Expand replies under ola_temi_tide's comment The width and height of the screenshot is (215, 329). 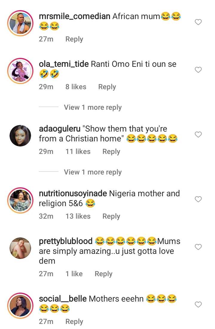point(93,107)
